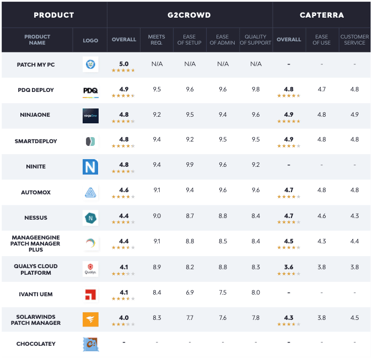
Task: Click the SolarWinds orange logo
Action: (90, 319)
